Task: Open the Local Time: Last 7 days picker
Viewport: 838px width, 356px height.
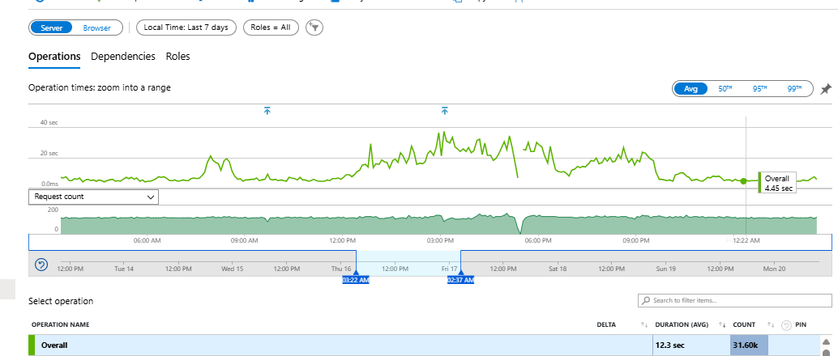Action: pos(186,28)
